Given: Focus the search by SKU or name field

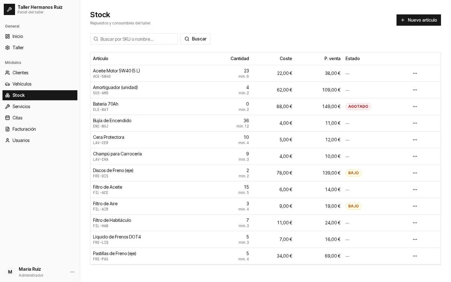Looking at the screenshot, I should [x=134, y=39].
